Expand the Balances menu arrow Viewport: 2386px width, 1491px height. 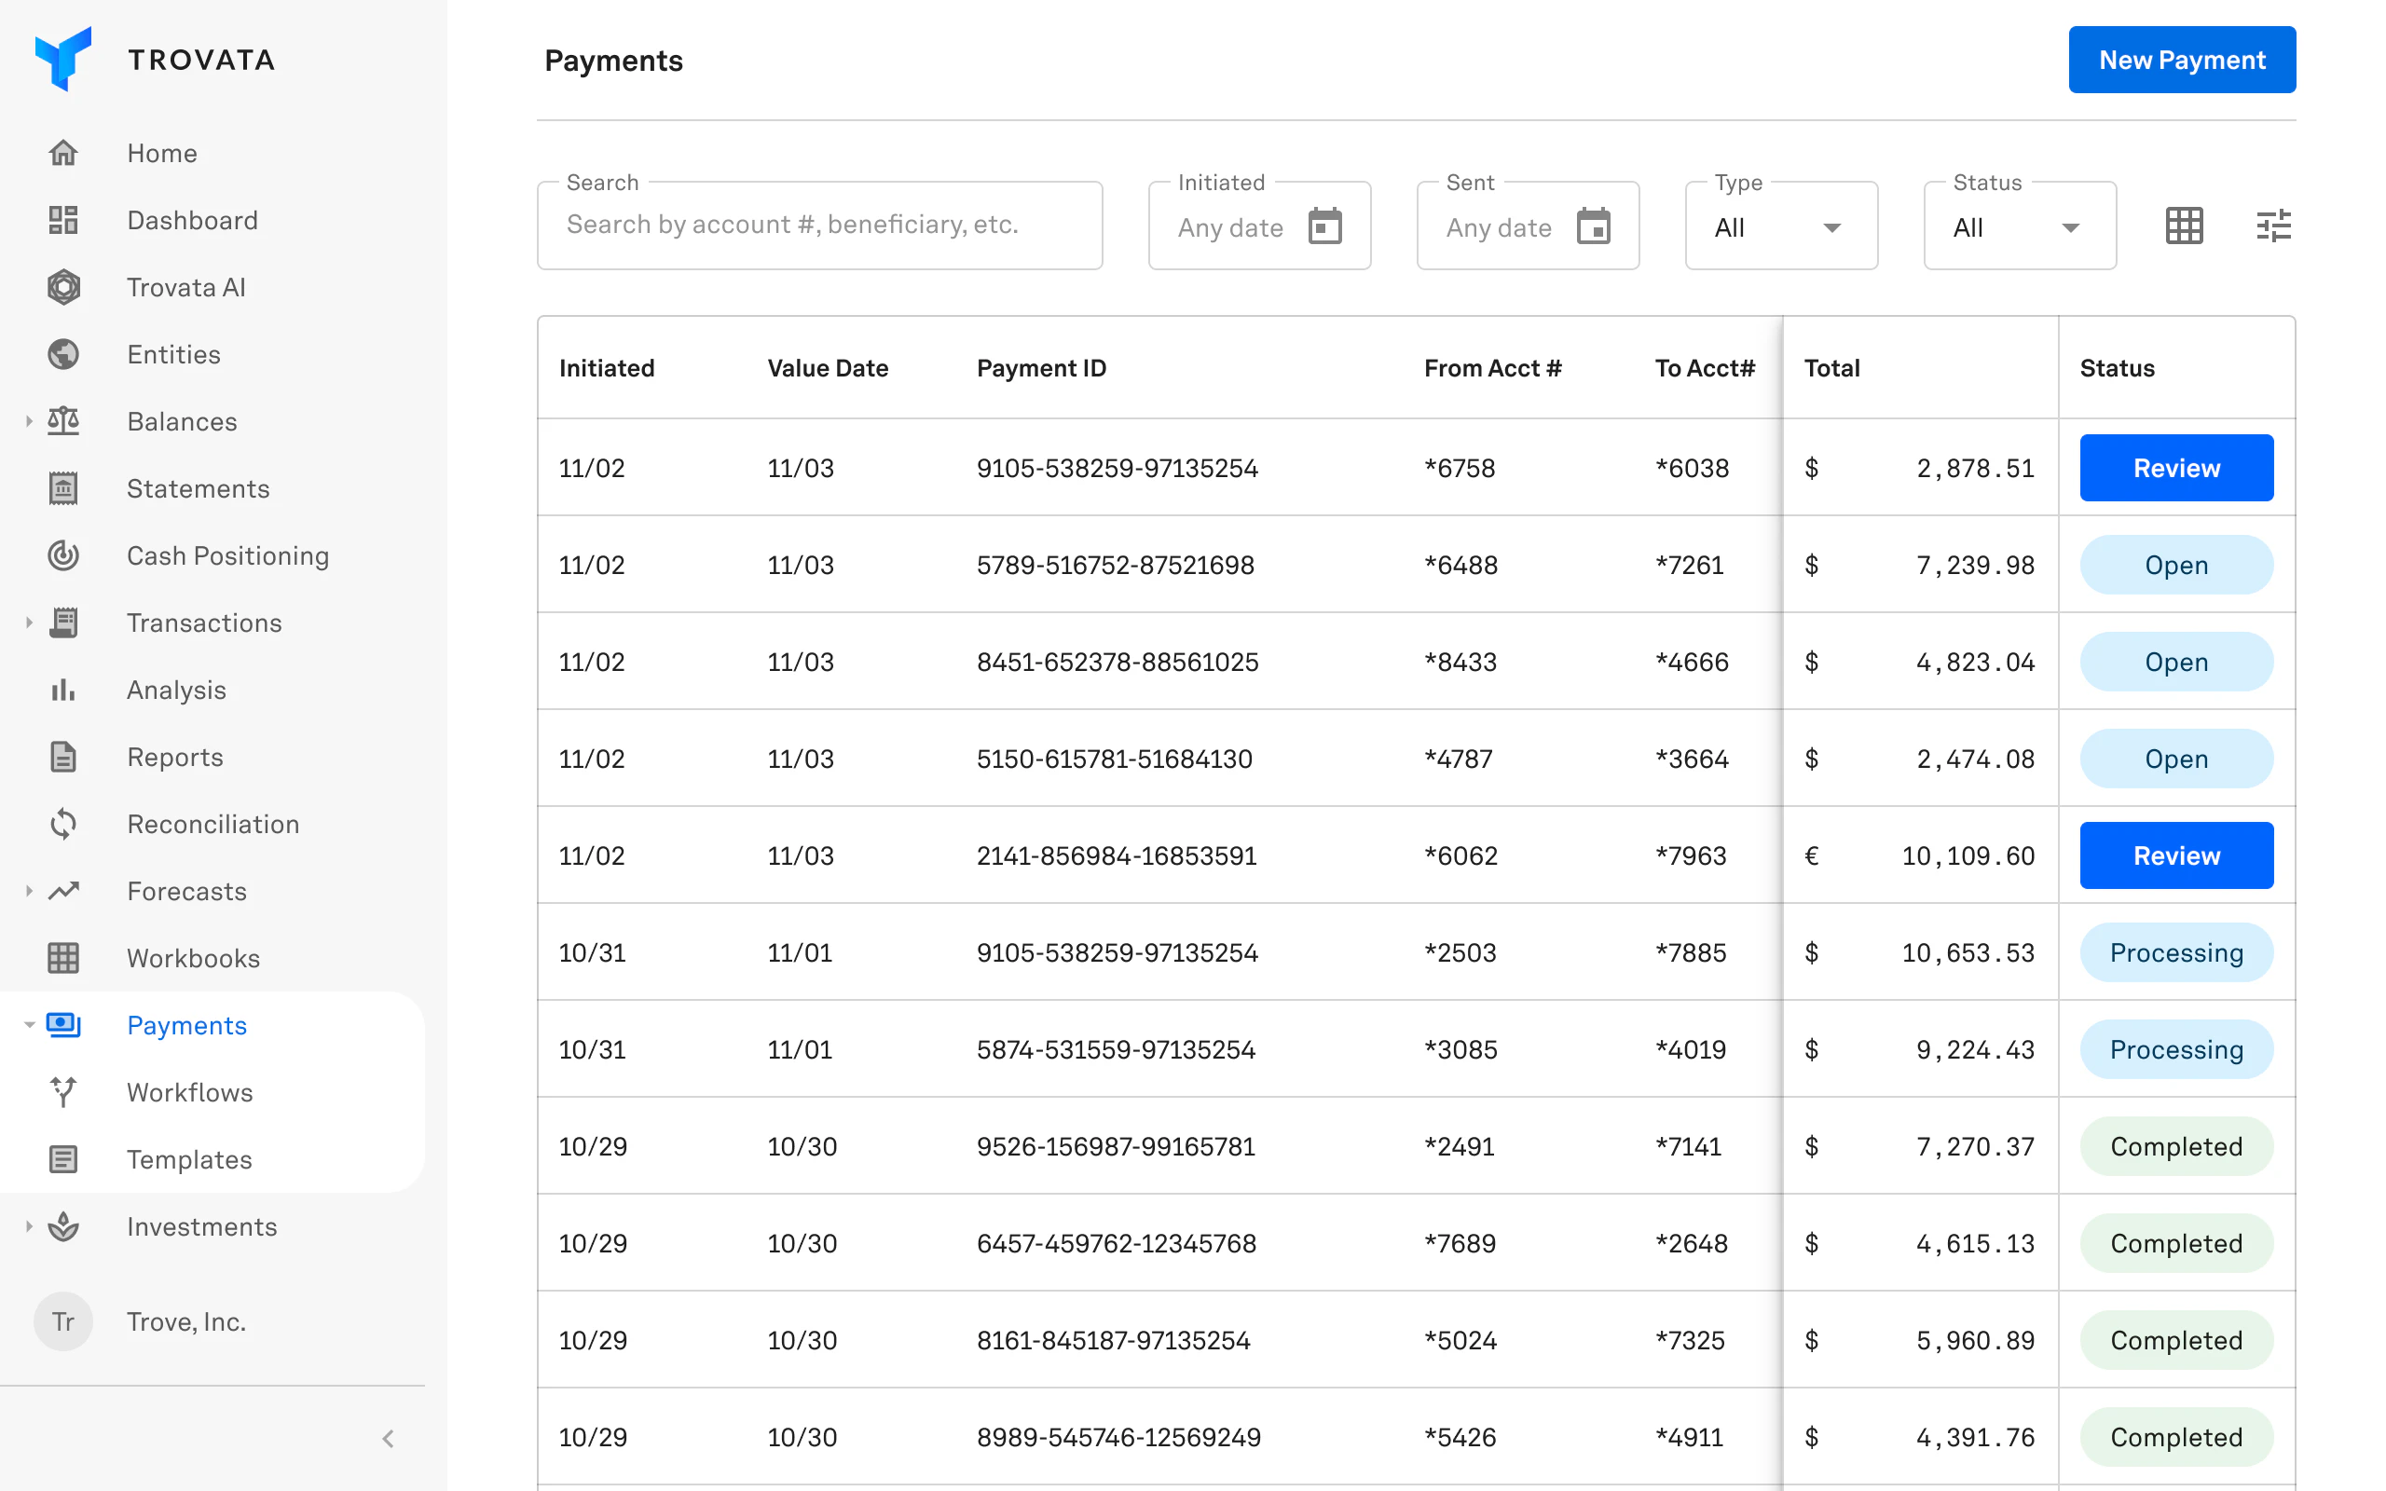click(x=29, y=421)
